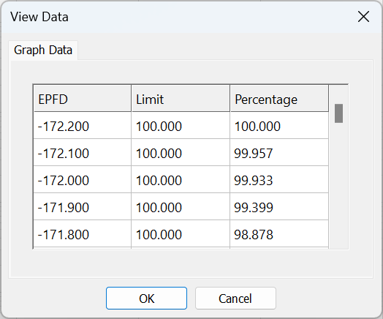Select the EPFD cell -172.100
383x319 pixels.
pos(83,152)
